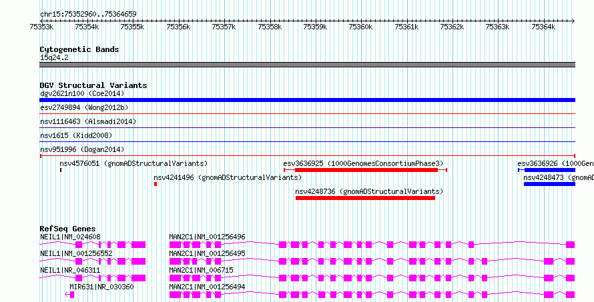The height and width of the screenshot is (302, 594).
Task: Click the nsv4248473 variant label
Action: click(x=559, y=177)
